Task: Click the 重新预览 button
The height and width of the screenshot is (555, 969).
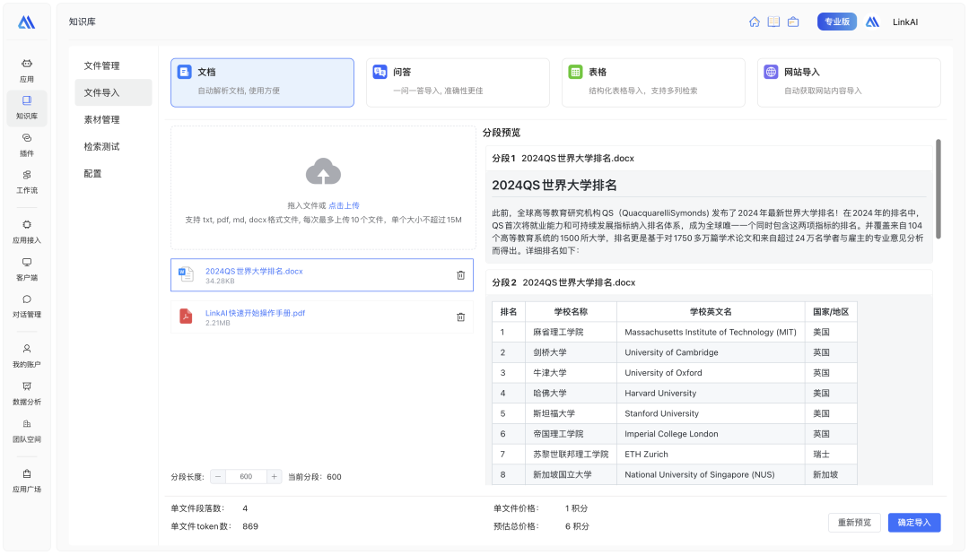Action: [853, 523]
